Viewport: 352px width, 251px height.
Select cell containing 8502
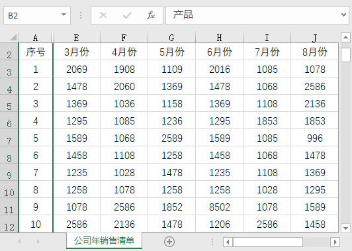point(219,207)
